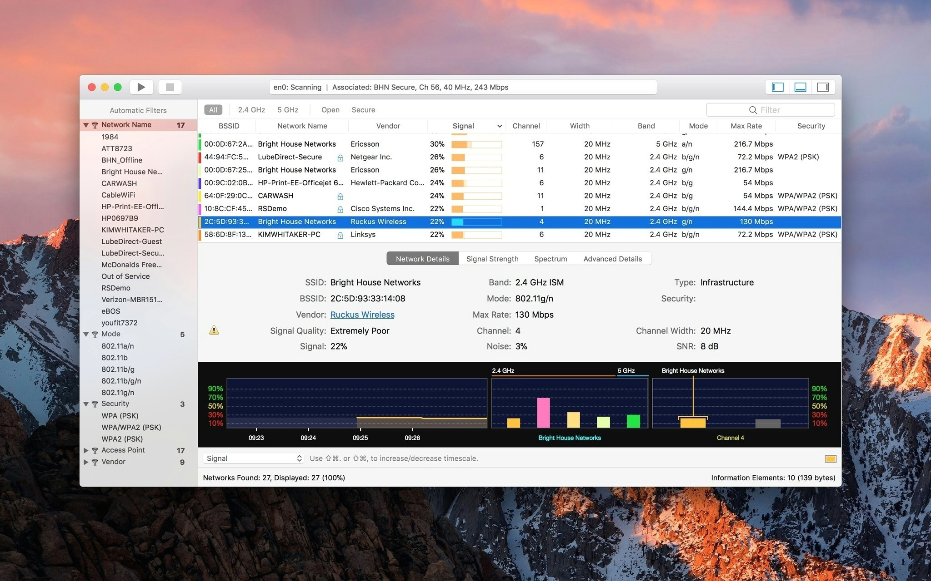Toggle the Network Name filter group
The image size is (931, 581).
tap(86, 124)
